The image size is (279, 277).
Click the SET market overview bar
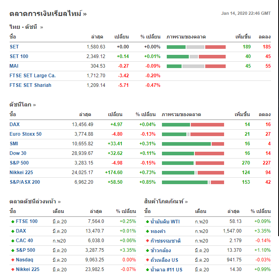pyautogui.click(x=196, y=47)
